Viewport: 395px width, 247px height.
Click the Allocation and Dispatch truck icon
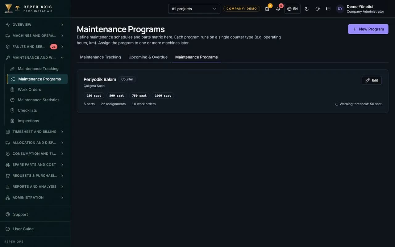tap(8, 143)
